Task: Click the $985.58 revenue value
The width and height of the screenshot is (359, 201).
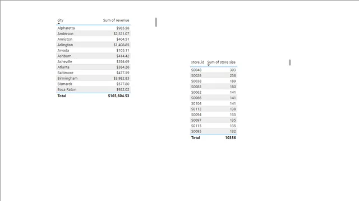Action: point(123,28)
